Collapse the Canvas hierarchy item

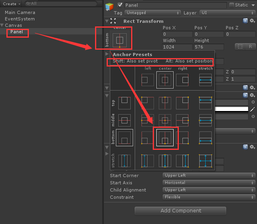(x=2, y=25)
